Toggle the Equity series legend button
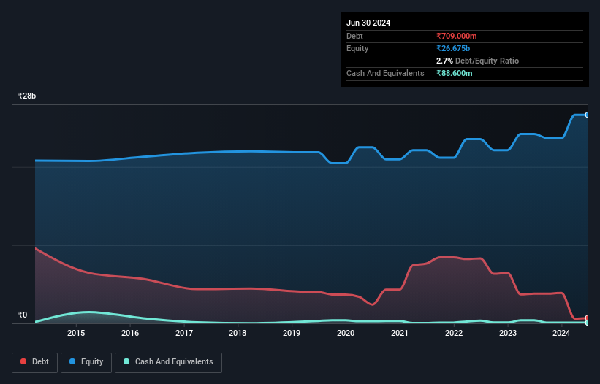The height and width of the screenshot is (384, 600). click(86, 362)
